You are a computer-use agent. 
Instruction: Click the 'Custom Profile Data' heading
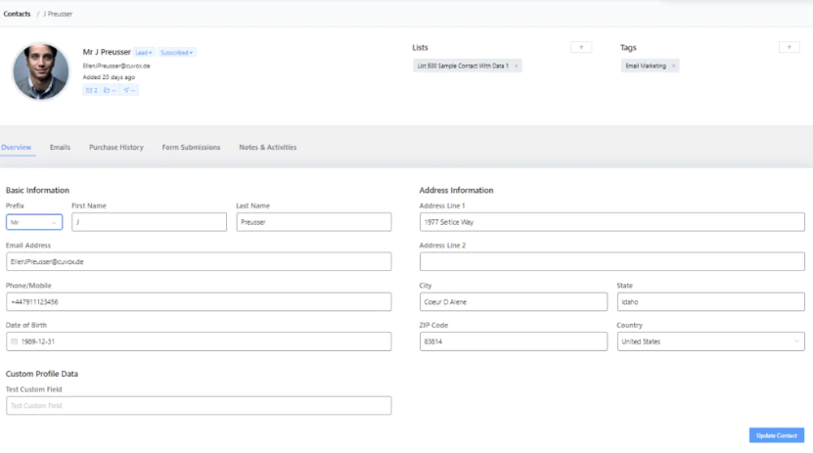tap(42, 374)
